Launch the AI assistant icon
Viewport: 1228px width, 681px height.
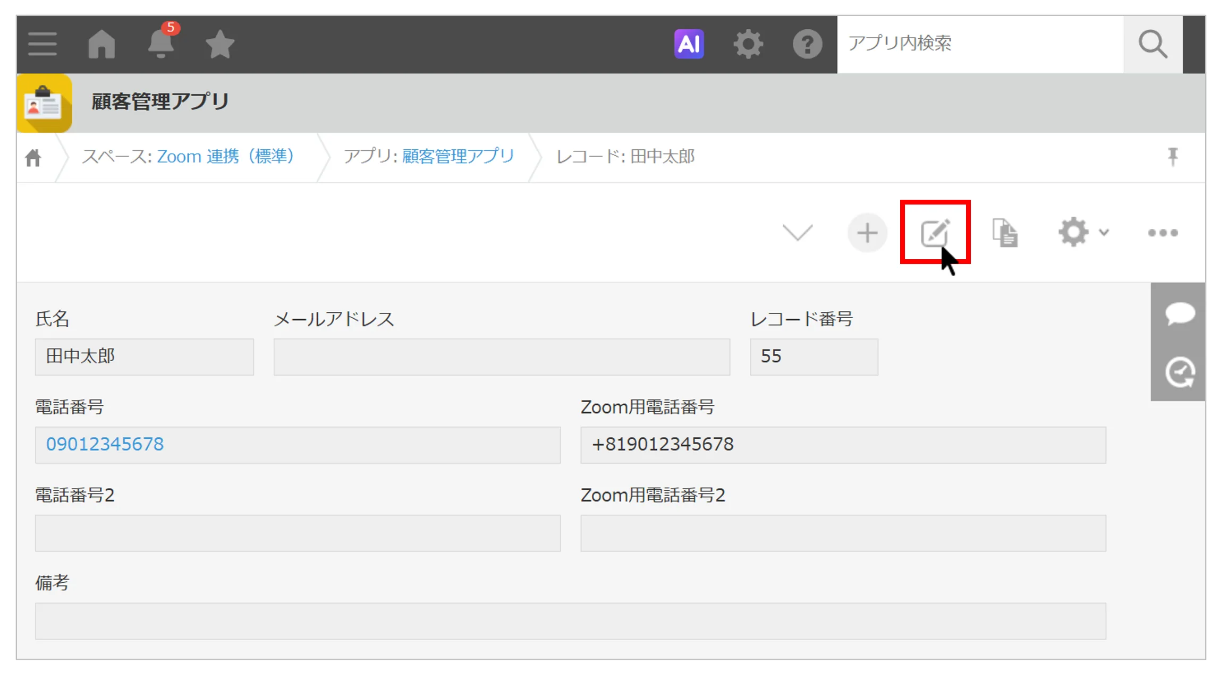pos(689,44)
